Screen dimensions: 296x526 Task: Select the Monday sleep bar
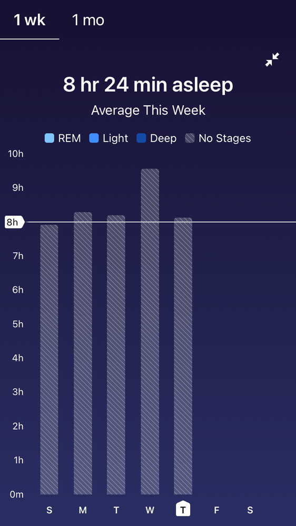point(83,353)
